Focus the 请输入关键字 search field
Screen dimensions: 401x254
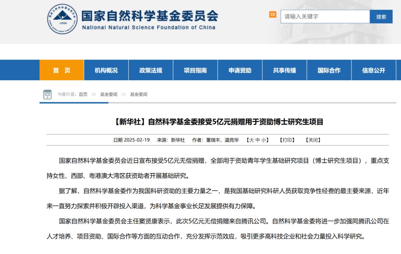pos(325,16)
